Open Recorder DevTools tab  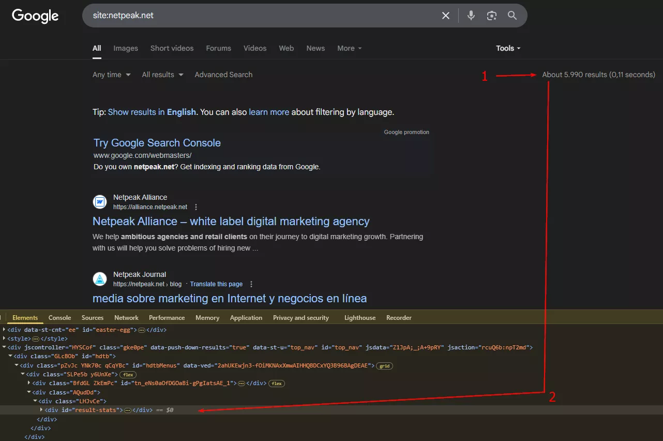pos(399,318)
